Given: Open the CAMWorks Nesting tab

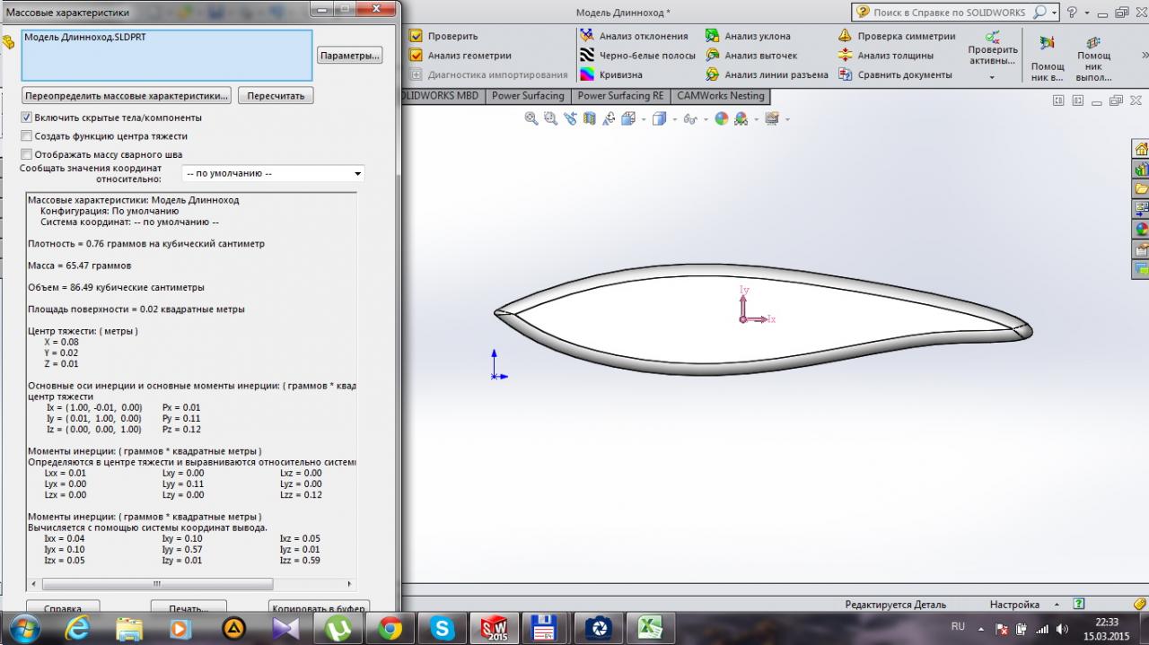Looking at the screenshot, I should 720,96.
